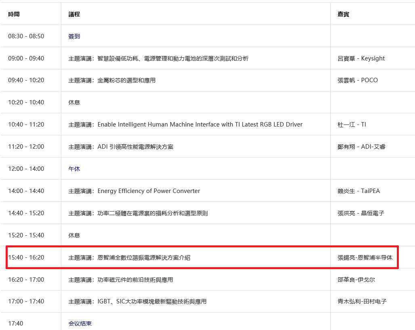Screen dimensions: 415x330
Task: Select the Keysight keynote agenda title
Action: (x=158, y=58)
